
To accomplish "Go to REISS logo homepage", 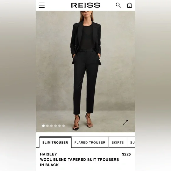I will [x=85, y=5].
